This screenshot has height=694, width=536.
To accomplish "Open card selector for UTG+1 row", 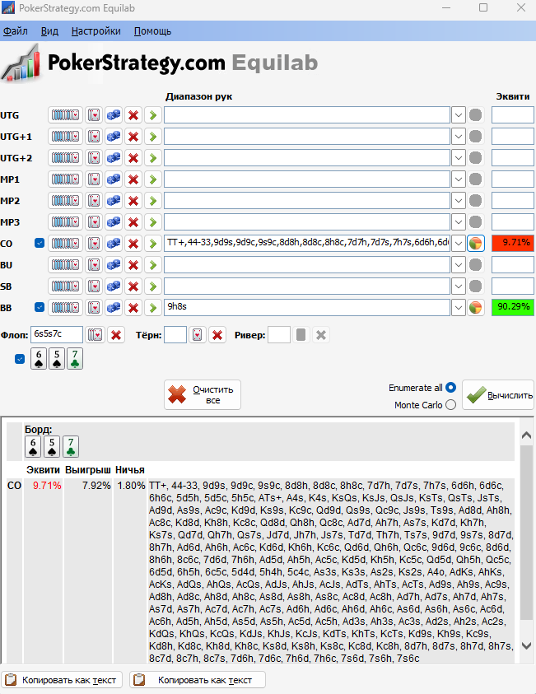I will click(94, 137).
